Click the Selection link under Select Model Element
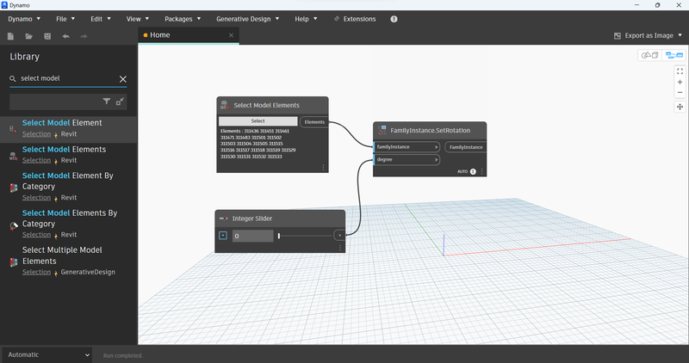The height and width of the screenshot is (363, 689). click(x=36, y=134)
